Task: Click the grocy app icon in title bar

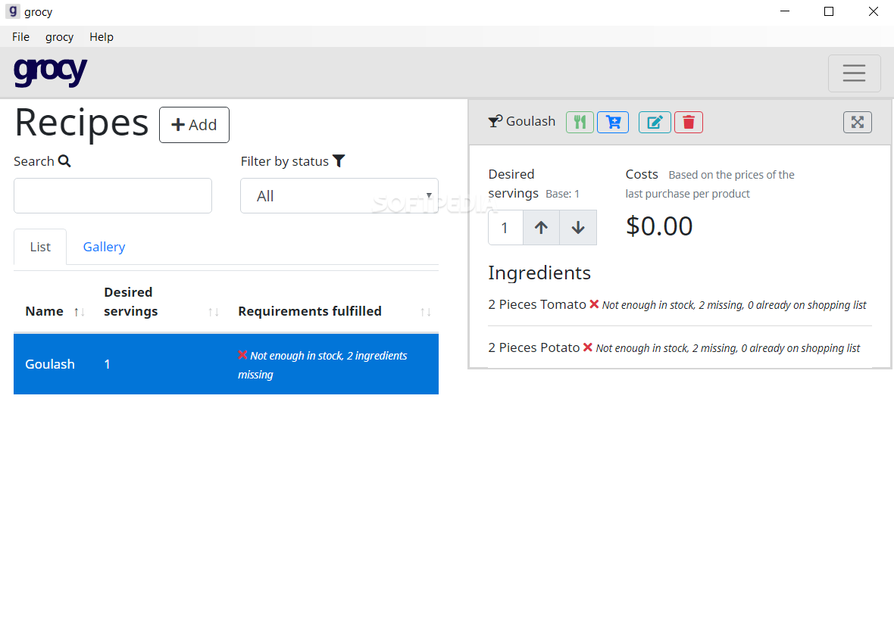Action: click(13, 11)
